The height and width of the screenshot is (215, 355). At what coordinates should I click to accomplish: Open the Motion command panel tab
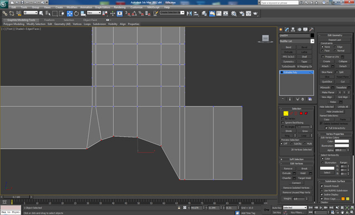[x=300, y=29]
